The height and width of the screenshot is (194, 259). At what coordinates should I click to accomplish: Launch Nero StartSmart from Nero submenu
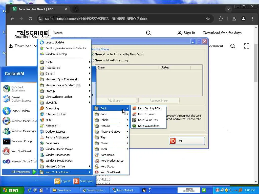click(x=111, y=172)
